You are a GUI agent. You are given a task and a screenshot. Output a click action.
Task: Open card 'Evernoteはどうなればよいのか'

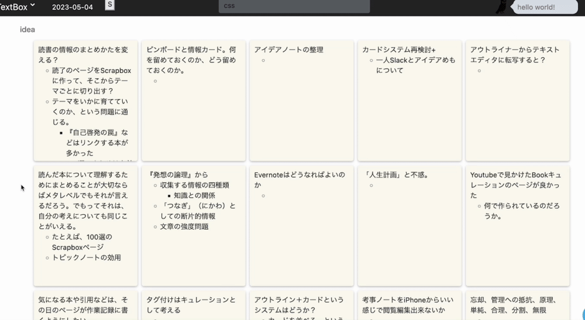(301, 226)
